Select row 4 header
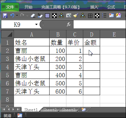 click(7, 66)
